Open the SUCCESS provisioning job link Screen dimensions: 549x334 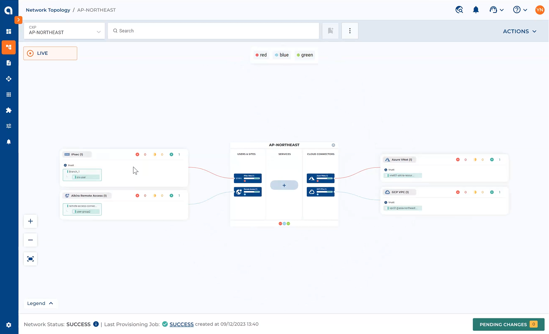[181, 324]
